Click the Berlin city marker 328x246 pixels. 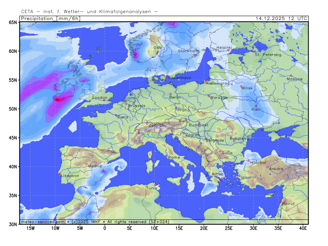(x=171, y=94)
